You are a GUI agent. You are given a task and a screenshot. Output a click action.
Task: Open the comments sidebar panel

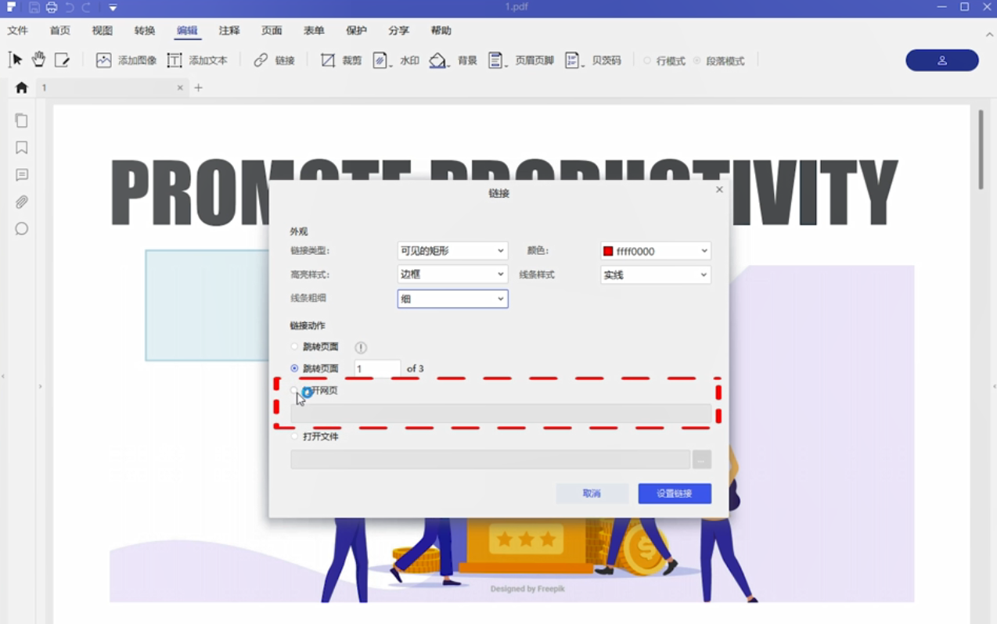pos(21,175)
